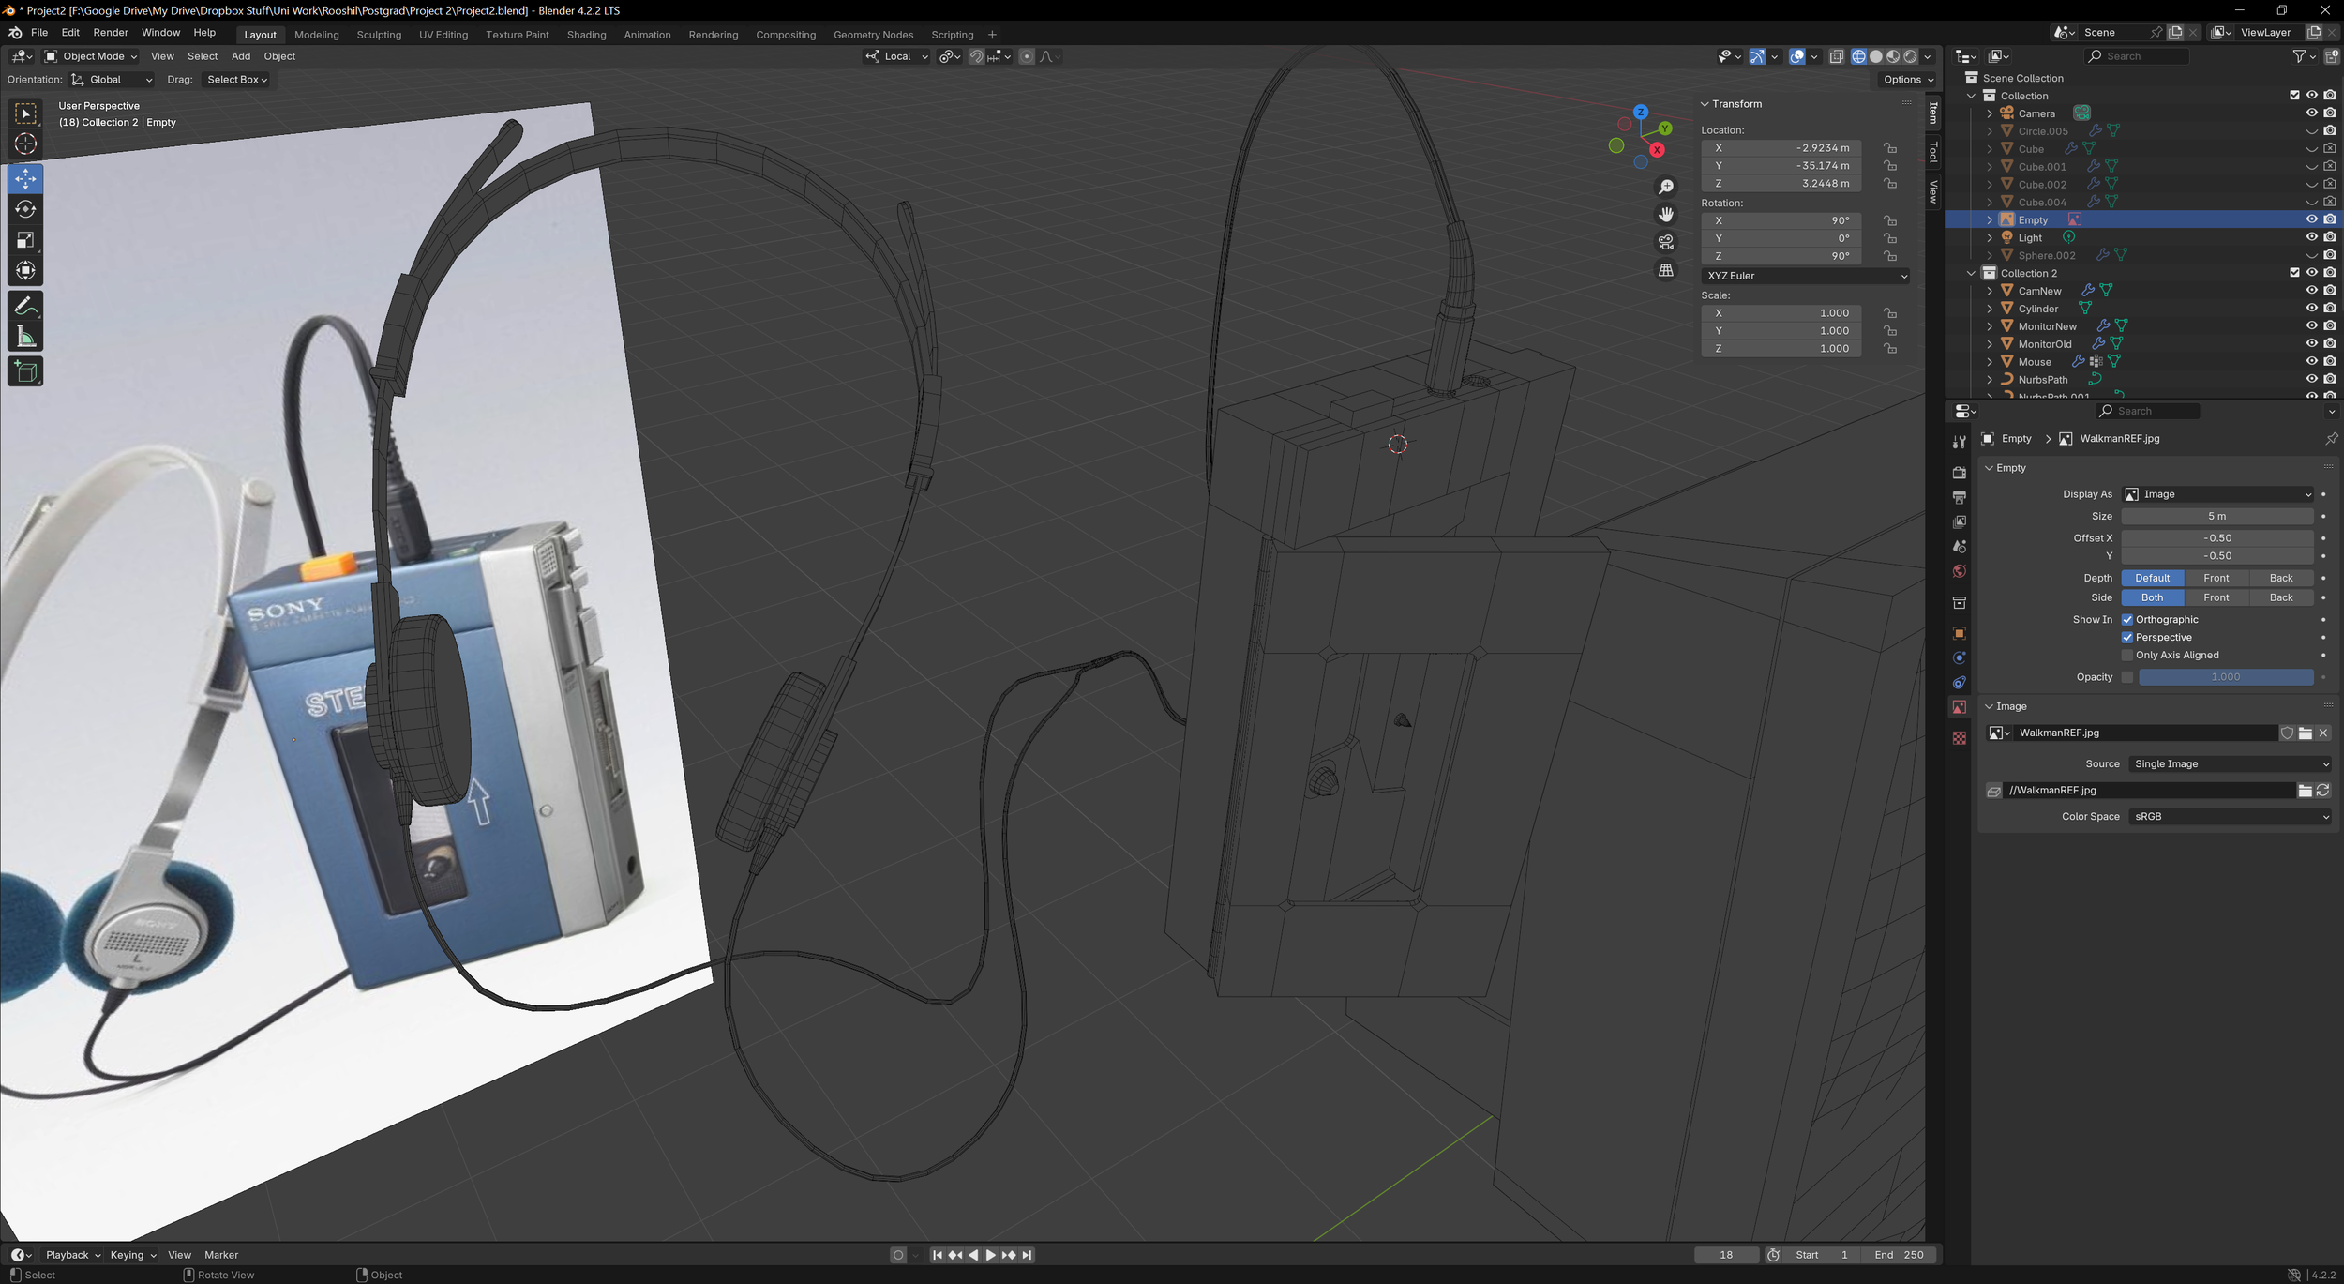Image resolution: width=2344 pixels, height=1284 pixels.
Task: Select the Annotate tool in the toolbar
Action: tap(24, 304)
